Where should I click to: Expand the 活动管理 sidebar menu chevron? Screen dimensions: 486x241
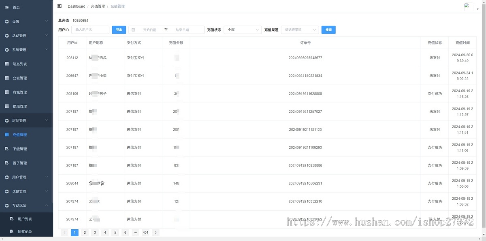pyautogui.click(x=47, y=35)
